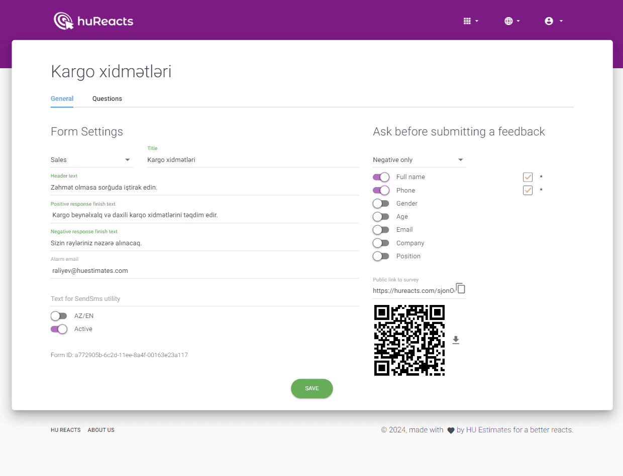Download the QR code image
This screenshot has width=623, height=476.
tap(456, 340)
